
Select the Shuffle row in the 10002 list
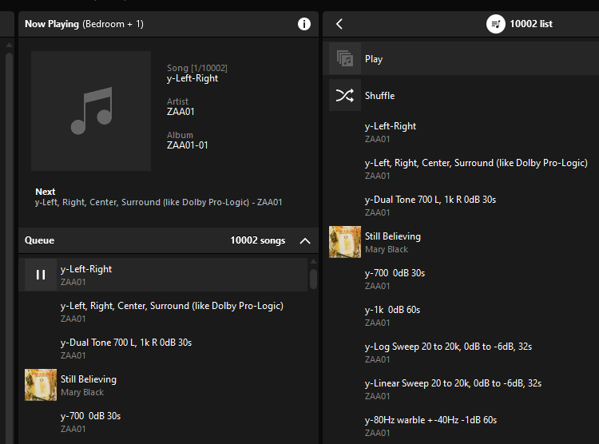point(464,95)
